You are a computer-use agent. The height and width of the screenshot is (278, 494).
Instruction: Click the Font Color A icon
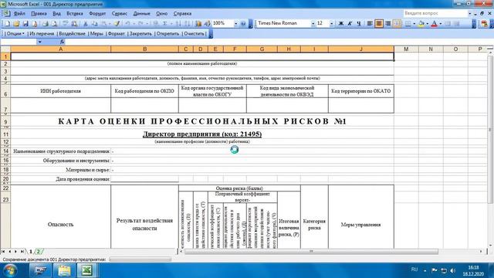coord(434,24)
